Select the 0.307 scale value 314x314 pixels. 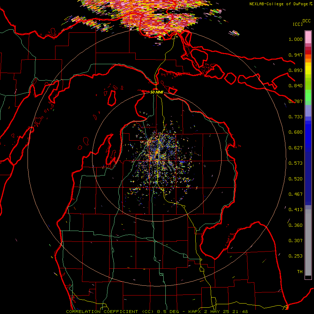click(296, 241)
